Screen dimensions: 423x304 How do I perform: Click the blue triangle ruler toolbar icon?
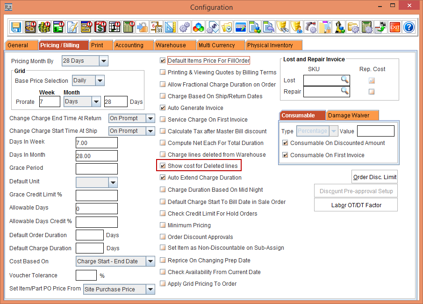click(171, 27)
